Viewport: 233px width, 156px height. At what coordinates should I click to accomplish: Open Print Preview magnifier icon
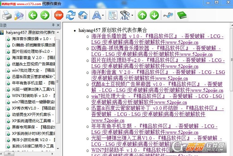(x=19, y=15)
